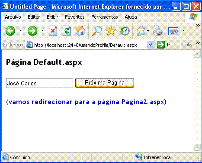Click the scrollbar down arrow
202x163 pixels.
pos(197,147)
